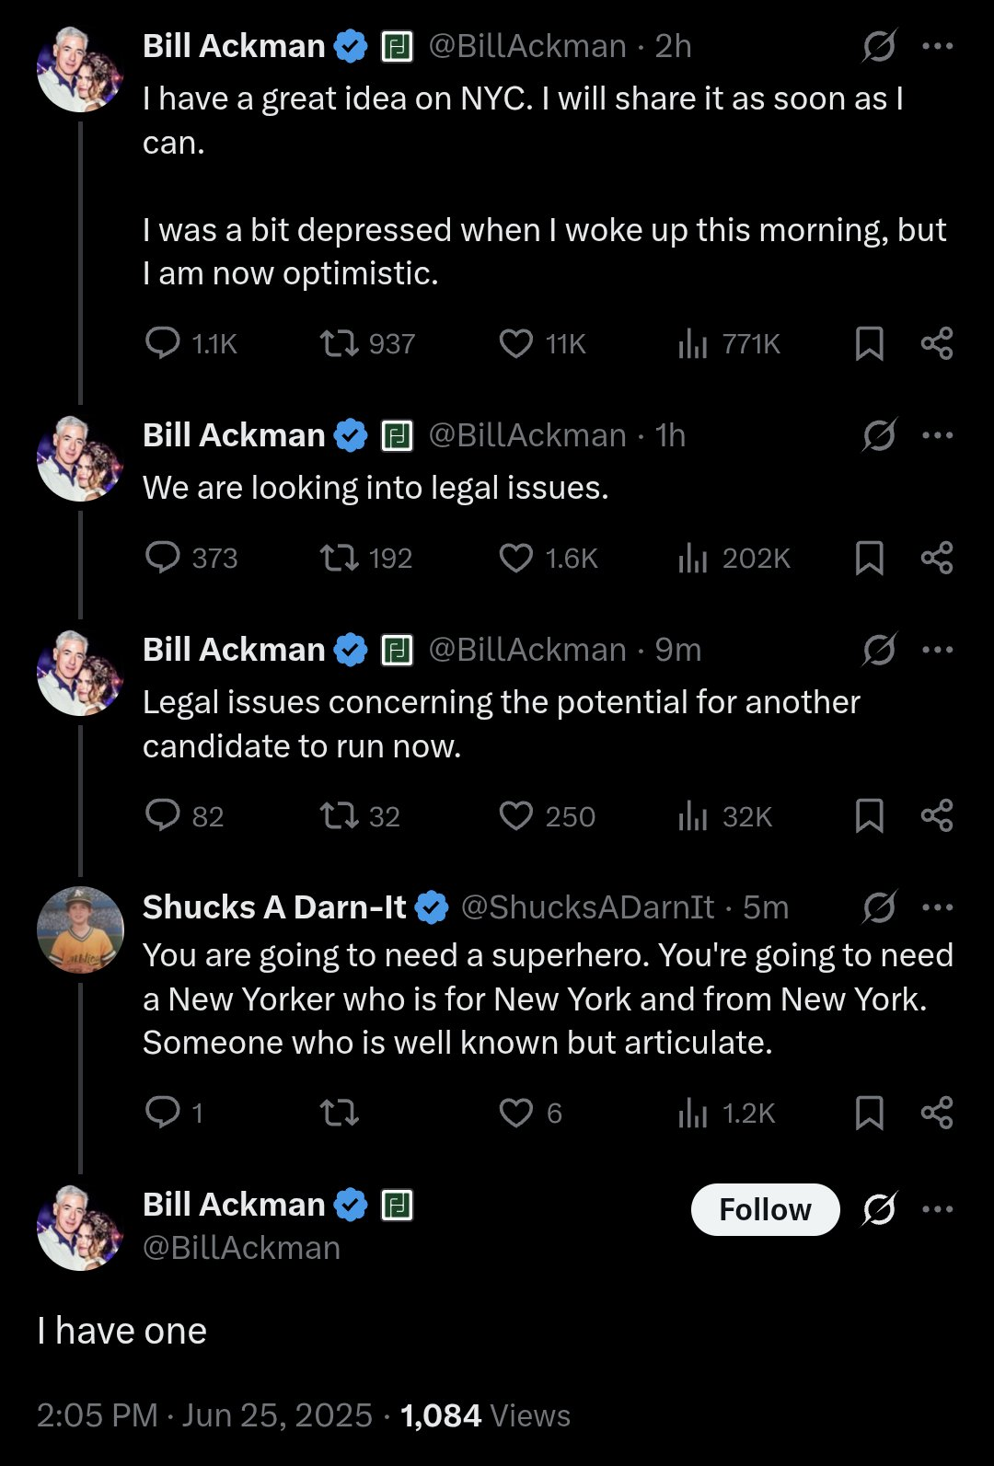Open more options on the 2h tweet

[x=937, y=46]
